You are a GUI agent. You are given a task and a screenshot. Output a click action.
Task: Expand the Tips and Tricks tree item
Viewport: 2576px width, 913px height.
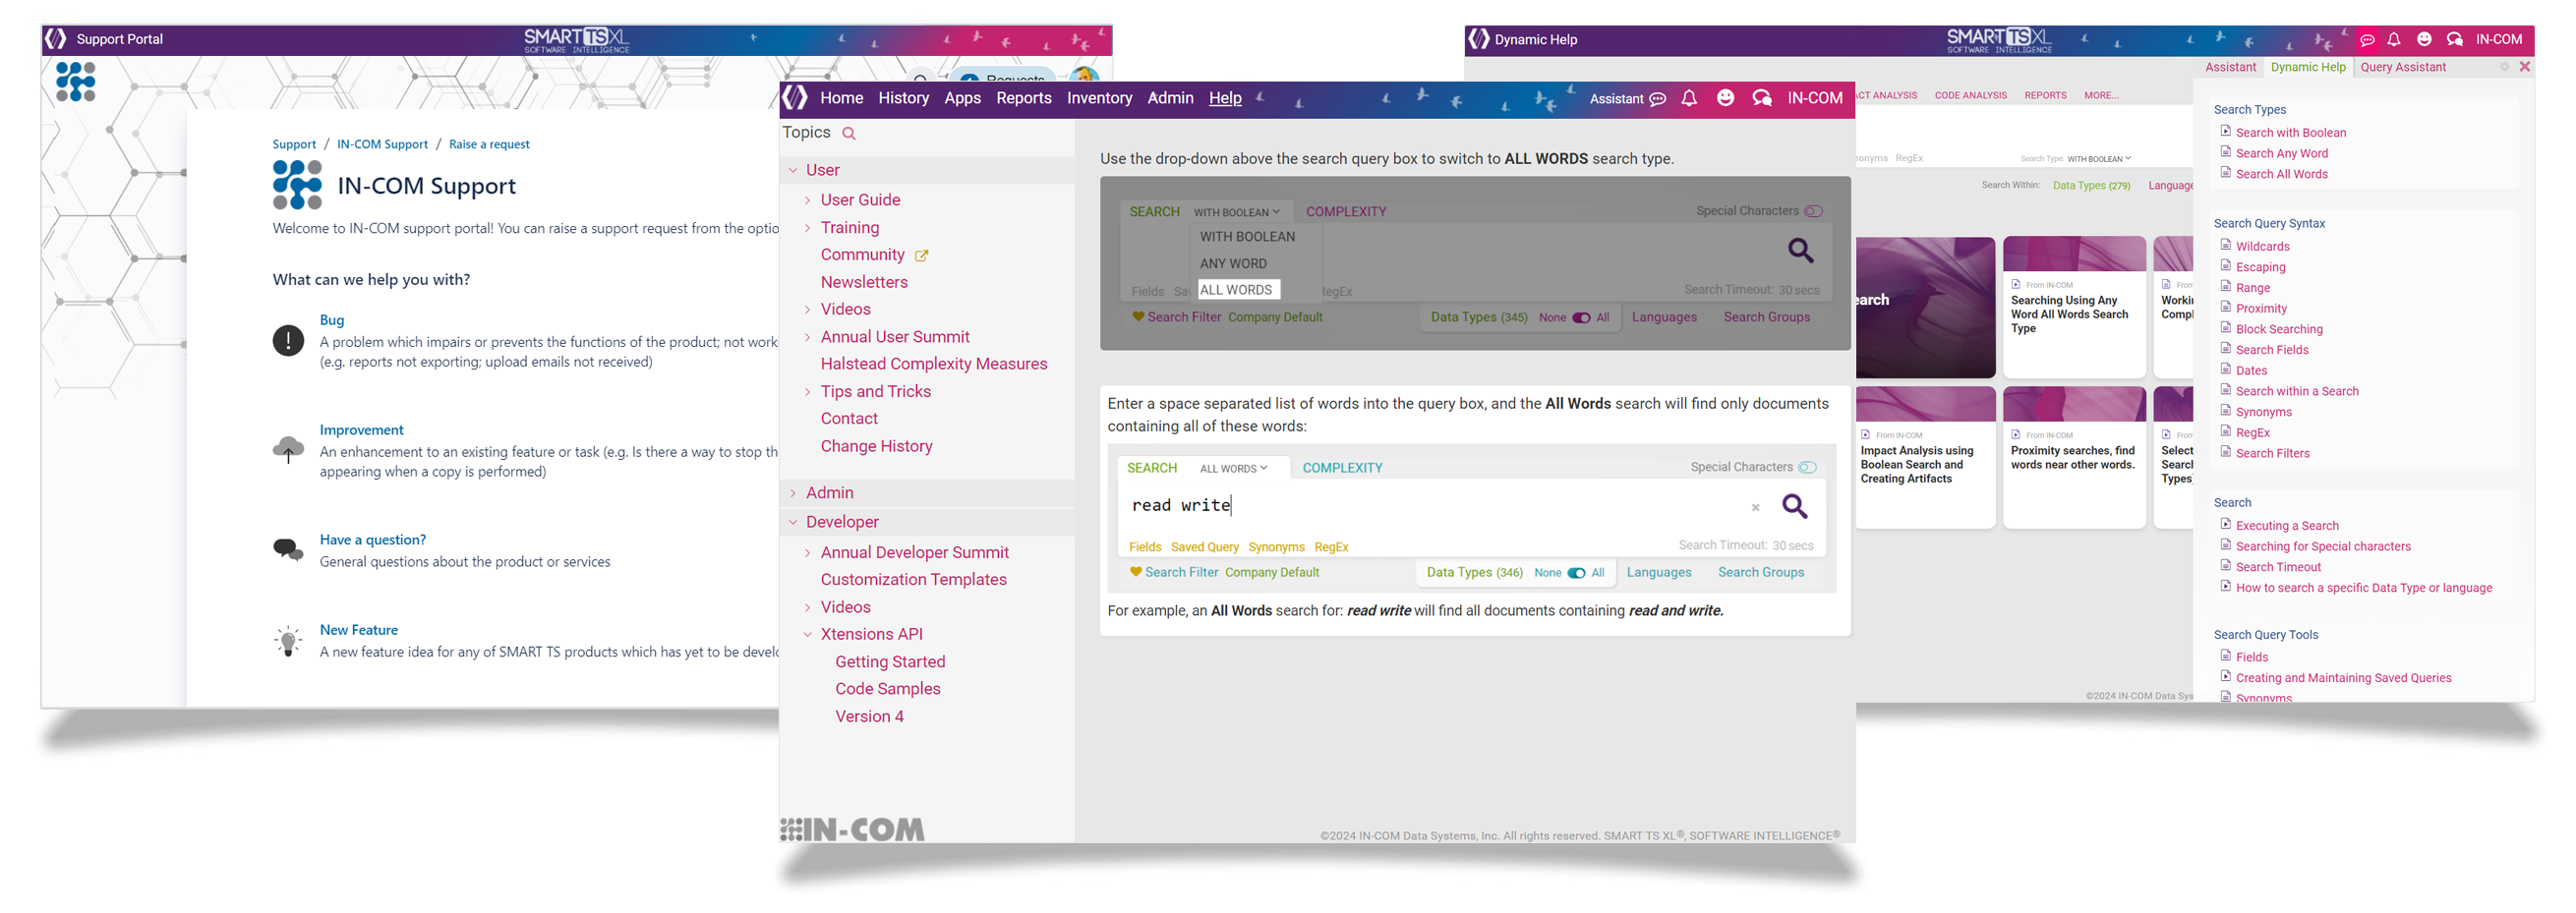coord(807,392)
